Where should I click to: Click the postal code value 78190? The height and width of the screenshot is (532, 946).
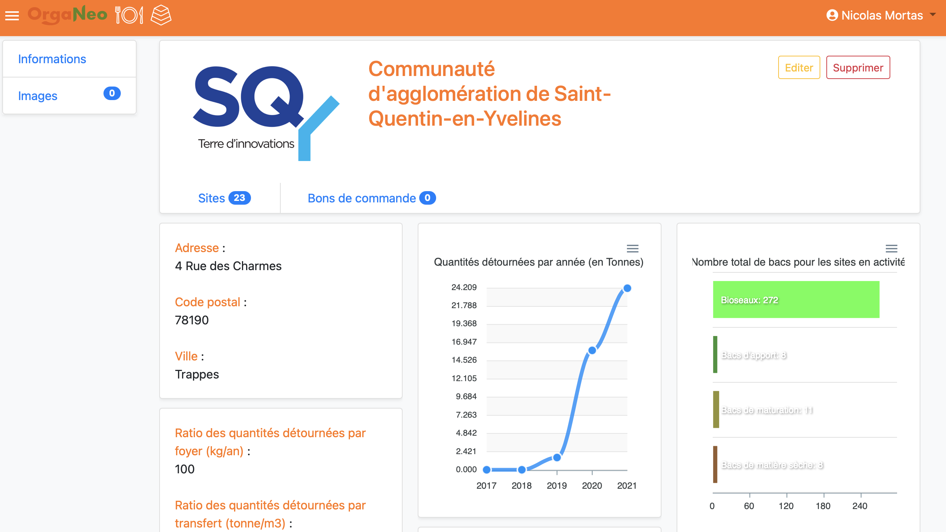(x=192, y=320)
